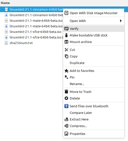Image resolution: width=128 pixels, height=141 pixels.
Task: Select Mount archive from the menu
Action: 94,42
